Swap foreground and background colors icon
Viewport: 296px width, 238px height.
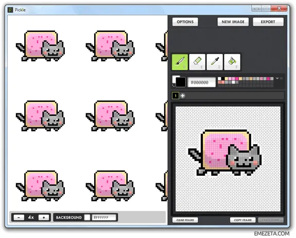pyautogui.click(x=173, y=86)
